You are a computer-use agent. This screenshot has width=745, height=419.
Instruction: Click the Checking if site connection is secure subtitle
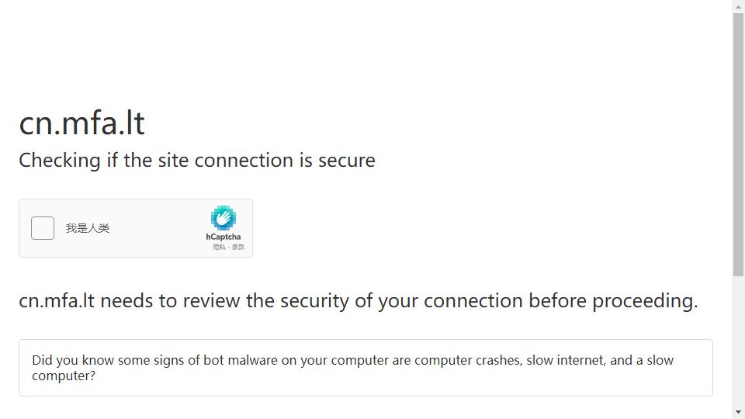point(197,161)
